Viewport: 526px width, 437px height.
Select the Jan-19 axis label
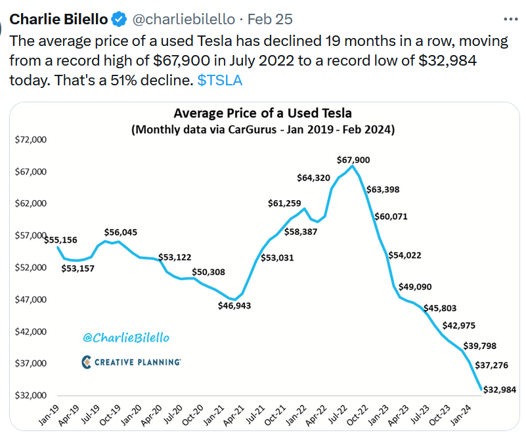48,415
